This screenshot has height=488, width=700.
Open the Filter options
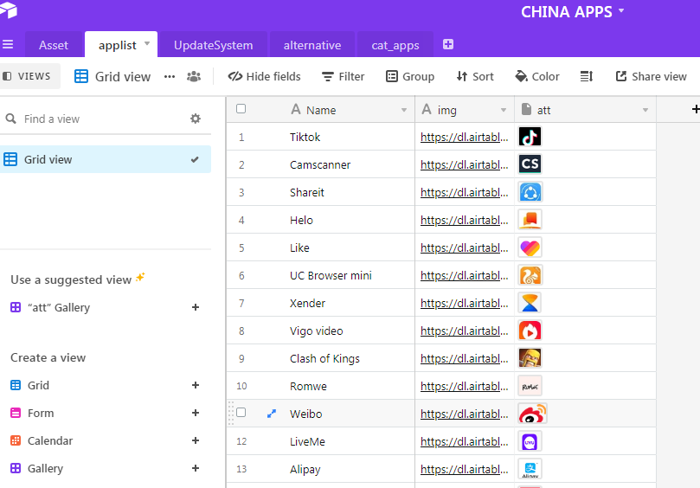(x=344, y=76)
